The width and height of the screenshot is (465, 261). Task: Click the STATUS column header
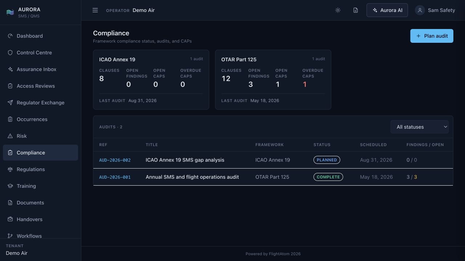[x=322, y=145]
